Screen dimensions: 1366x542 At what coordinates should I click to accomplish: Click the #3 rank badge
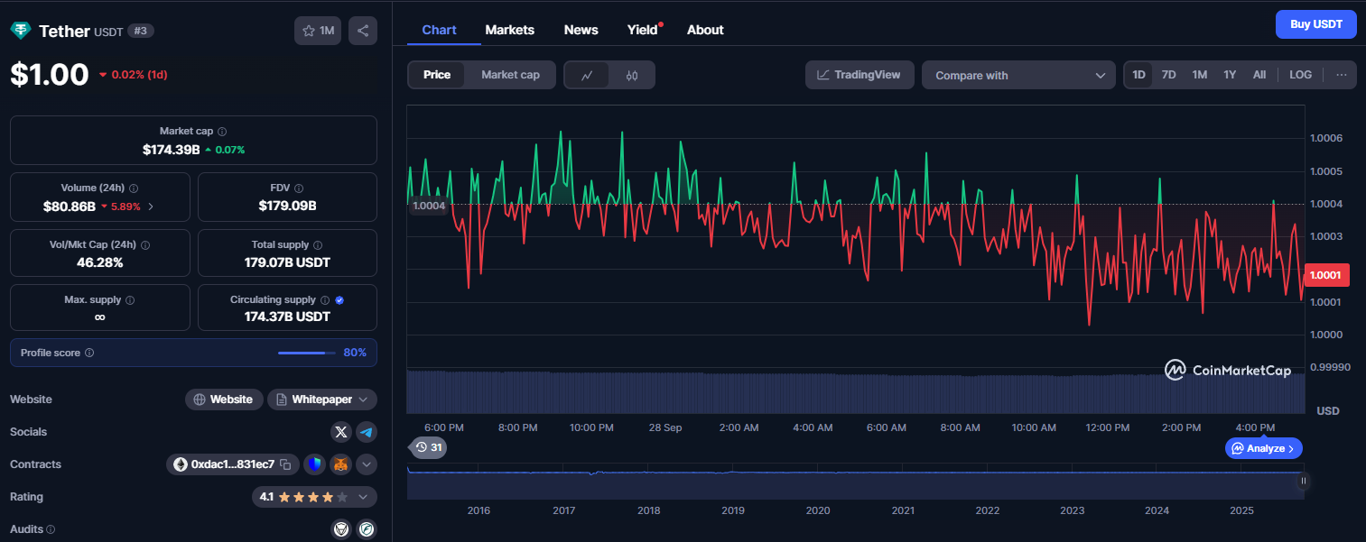141,31
